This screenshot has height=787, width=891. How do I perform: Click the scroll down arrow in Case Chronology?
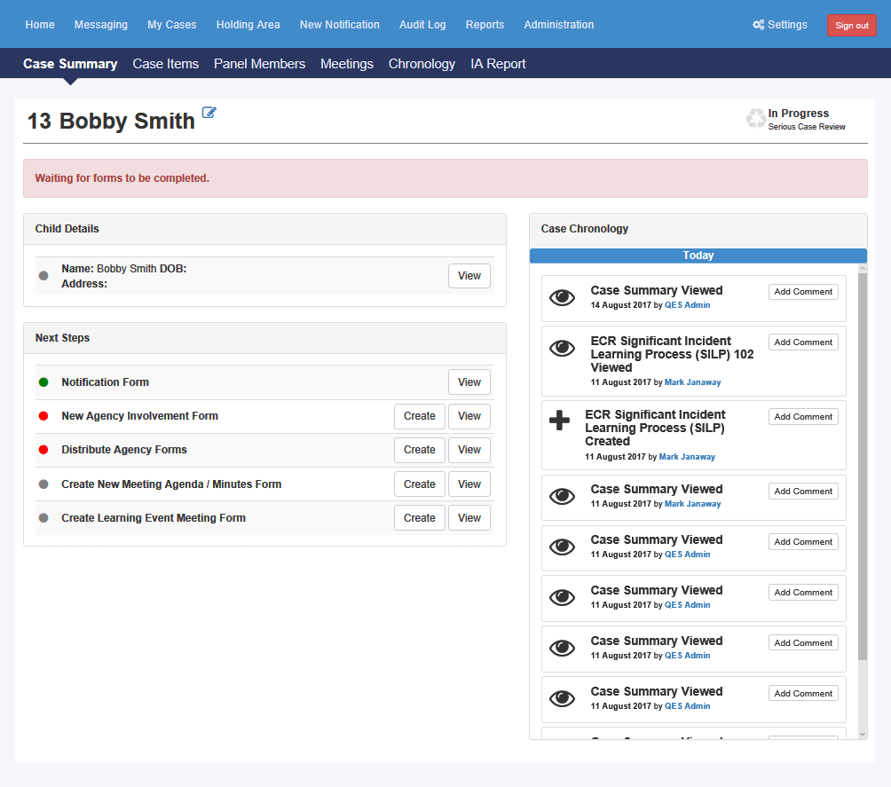[x=863, y=734]
